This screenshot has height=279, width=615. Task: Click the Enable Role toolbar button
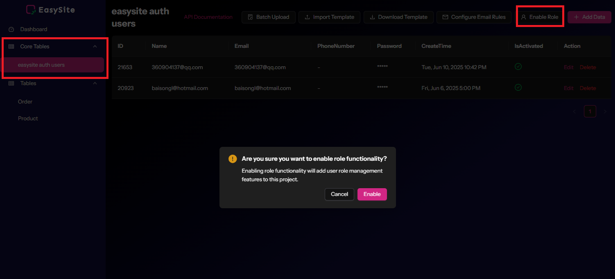pos(540,17)
